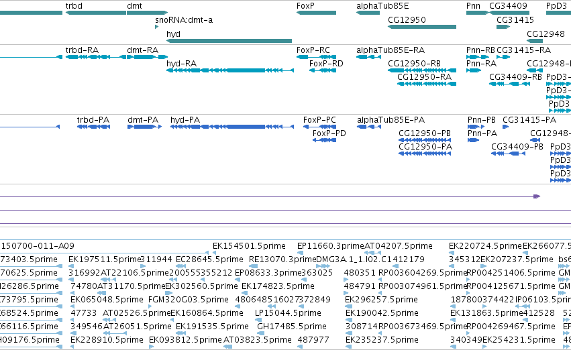Select the 'EK093812.5prime' EST label
571x350 pixels.
pyautogui.click(x=185, y=340)
